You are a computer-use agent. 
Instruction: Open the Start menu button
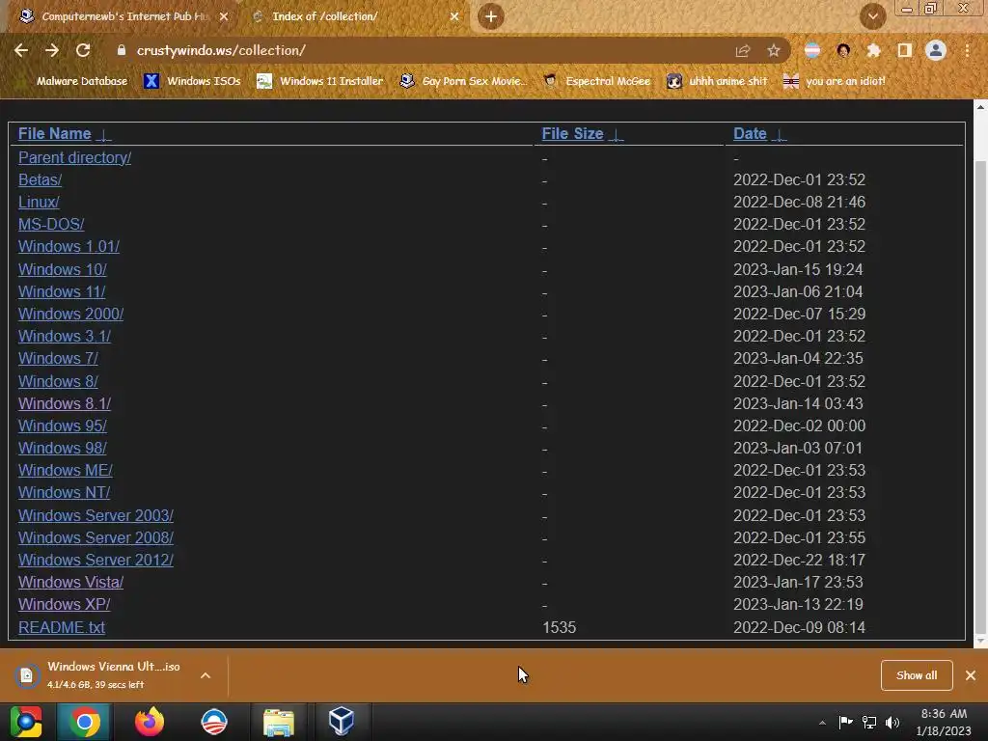point(26,722)
